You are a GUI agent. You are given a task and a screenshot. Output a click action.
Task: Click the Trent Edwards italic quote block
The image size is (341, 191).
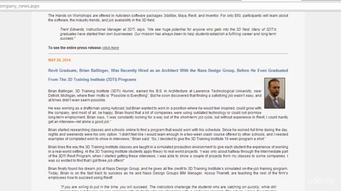[x=168, y=34]
